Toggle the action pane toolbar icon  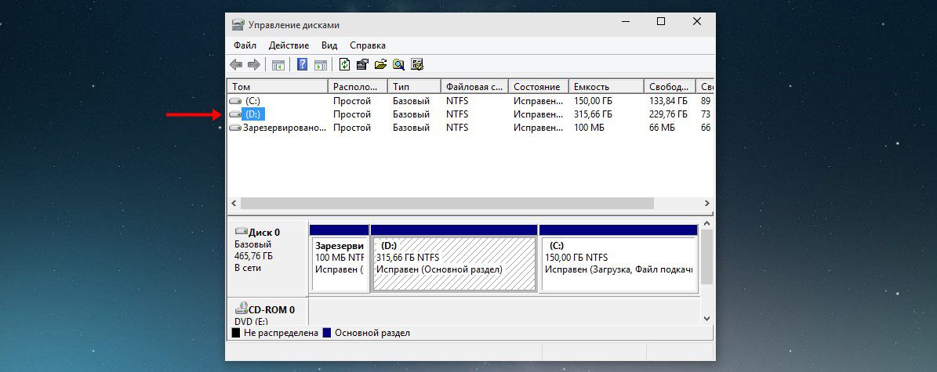click(x=320, y=64)
